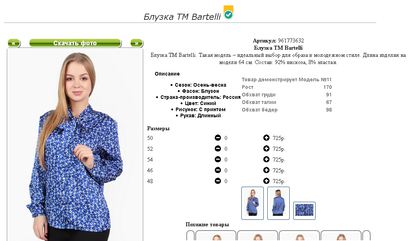This screenshot has height=241, width=408.
Task: Click the quantity value for size 46
Action: point(226,170)
